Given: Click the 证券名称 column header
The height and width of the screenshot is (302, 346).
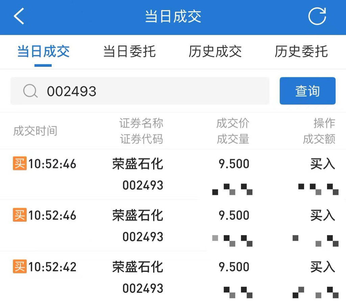Looking at the screenshot, I should click(x=141, y=123).
